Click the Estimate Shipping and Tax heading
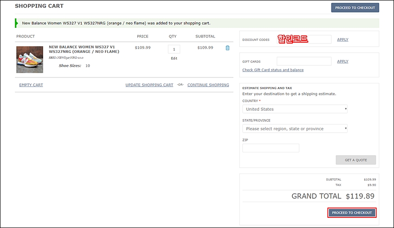The height and width of the screenshot is (228, 394). pyautogui.click(x=267, y=88)
